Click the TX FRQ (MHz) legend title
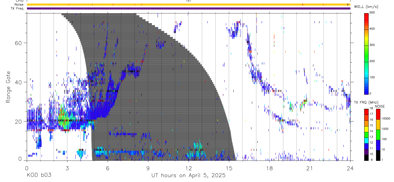394x182 pixels. pyautogui.click(x=366, y=102)
